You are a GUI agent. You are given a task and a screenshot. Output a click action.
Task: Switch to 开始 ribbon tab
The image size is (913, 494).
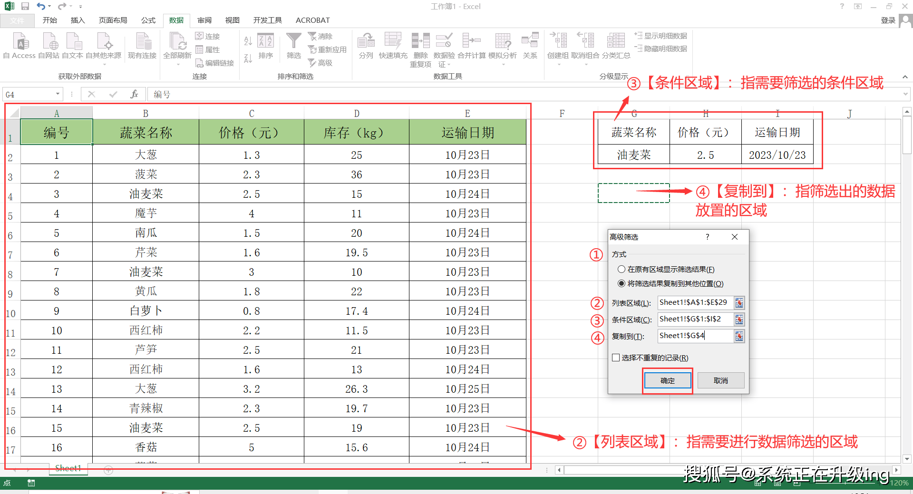50,20
